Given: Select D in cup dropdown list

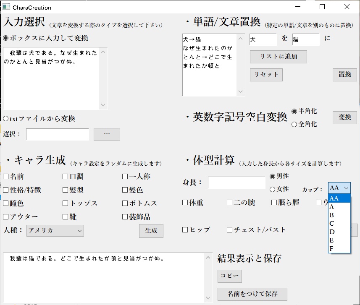Looking at the screenshot, I should (339, 232).
